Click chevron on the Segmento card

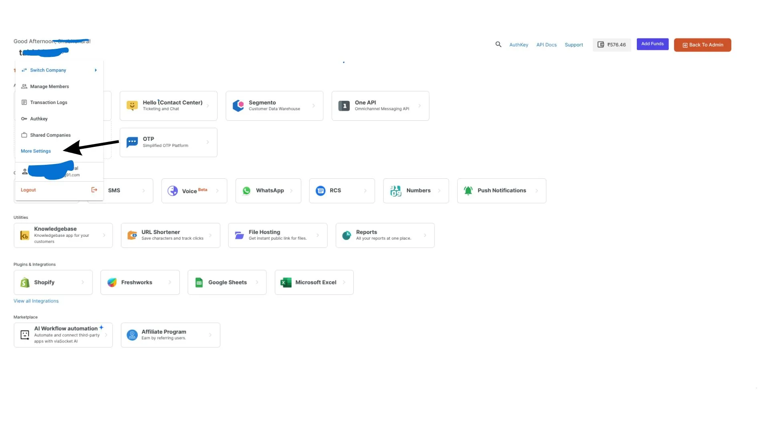coord(314,106)
